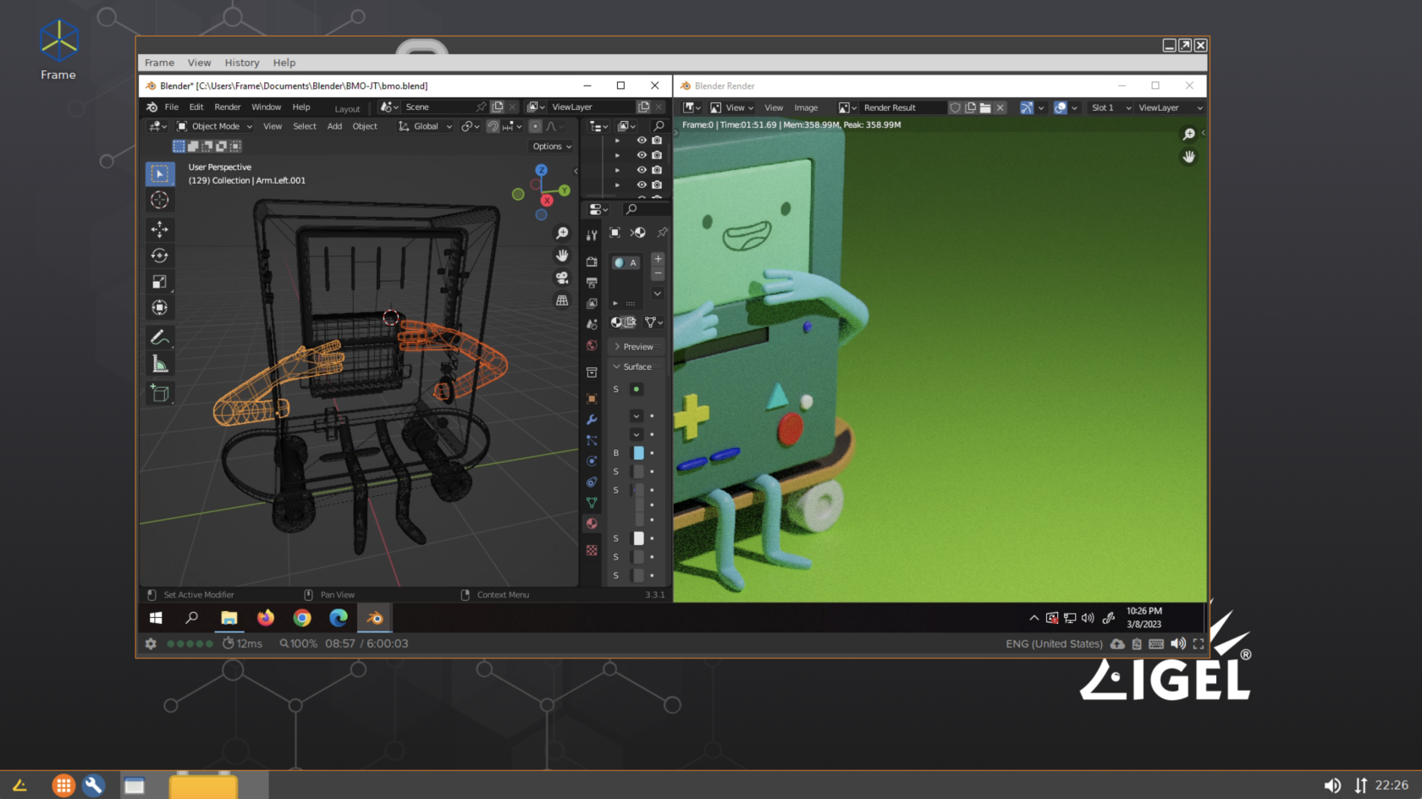The width and height of the screenshot is (1422, 799).
Task: Select the Move tool in the viewport toolbar
Action: (x=160, y=229)
